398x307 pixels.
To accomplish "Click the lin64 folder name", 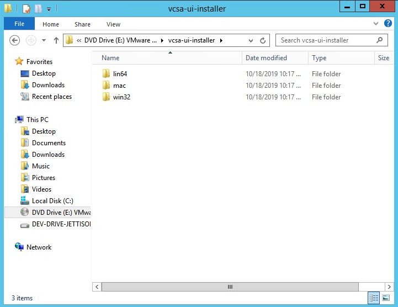I will (120, 74).
